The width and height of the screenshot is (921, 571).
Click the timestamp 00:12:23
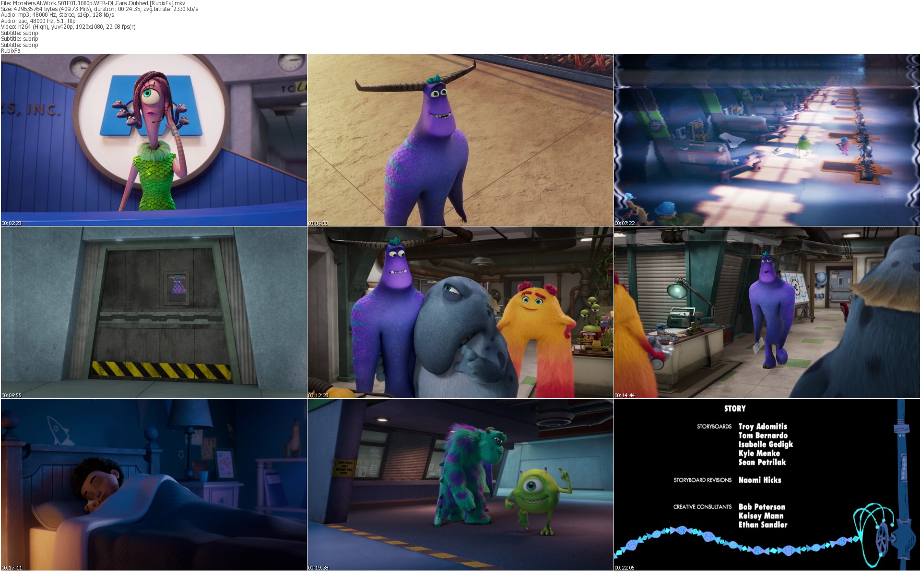click(318, 395)
